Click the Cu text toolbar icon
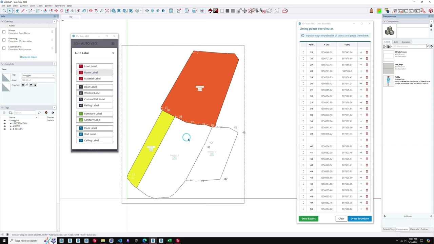The height and width of the screenshot is (244, 434). pyautogui.click(x=277, y=11)
